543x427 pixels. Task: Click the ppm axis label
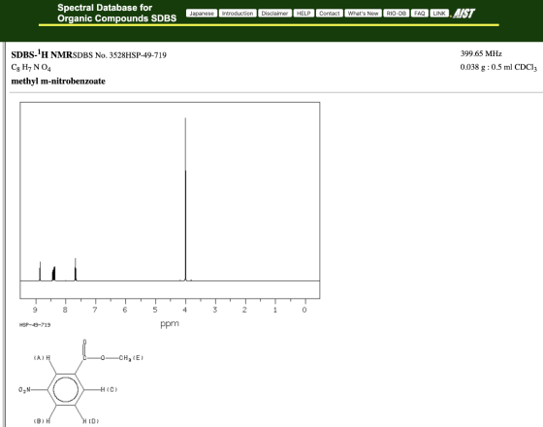click(x=170, y=324)
